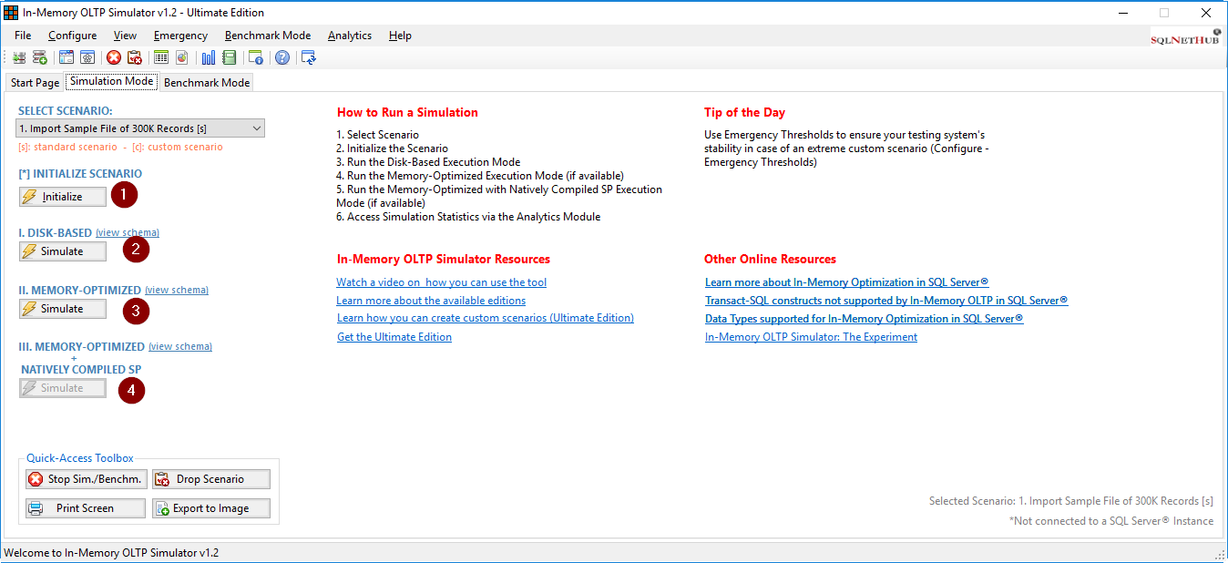Click the clipboard with red X toolbar icon

[135, 57]
